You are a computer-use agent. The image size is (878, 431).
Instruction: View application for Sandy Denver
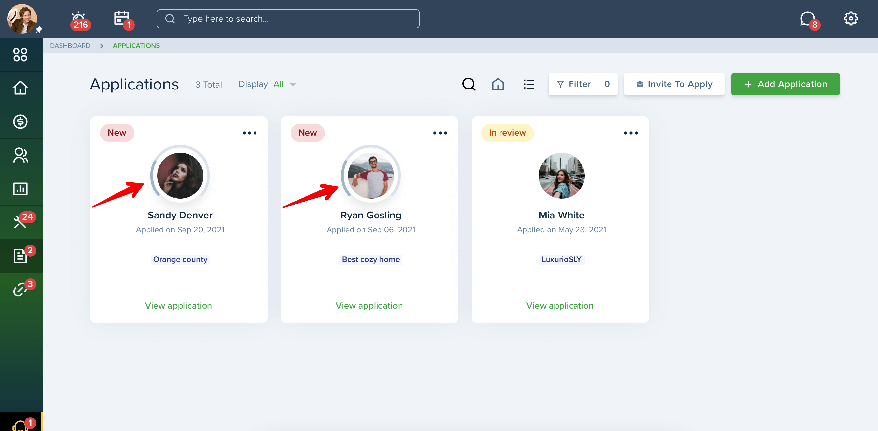pyautogui.click(x=179, y=306)
